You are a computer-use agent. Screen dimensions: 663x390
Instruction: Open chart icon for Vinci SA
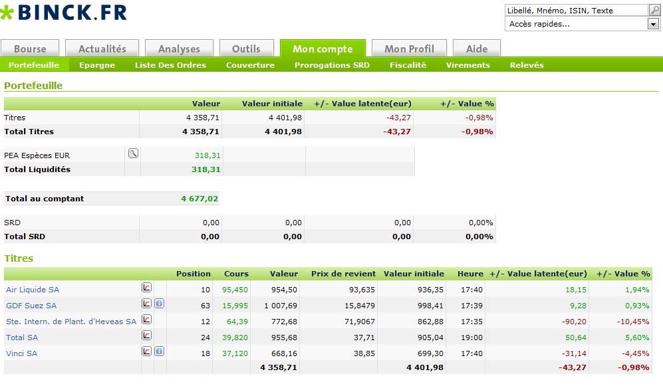(x=147, y=351)
